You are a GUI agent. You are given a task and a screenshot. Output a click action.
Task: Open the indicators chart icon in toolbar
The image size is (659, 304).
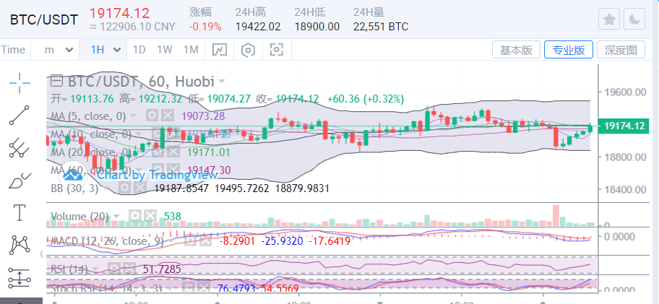(x=220, y=50)
